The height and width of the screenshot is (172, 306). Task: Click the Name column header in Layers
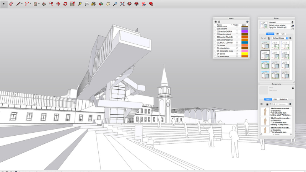tap(220, 25)
